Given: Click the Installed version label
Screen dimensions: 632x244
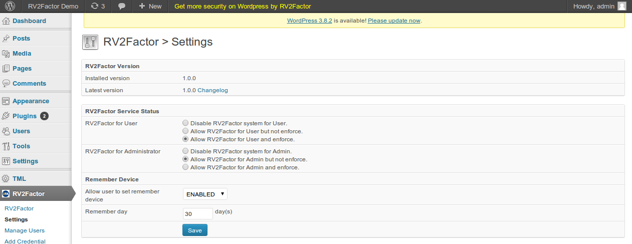Looking at the screenshot, I should [x=107, y=78].
